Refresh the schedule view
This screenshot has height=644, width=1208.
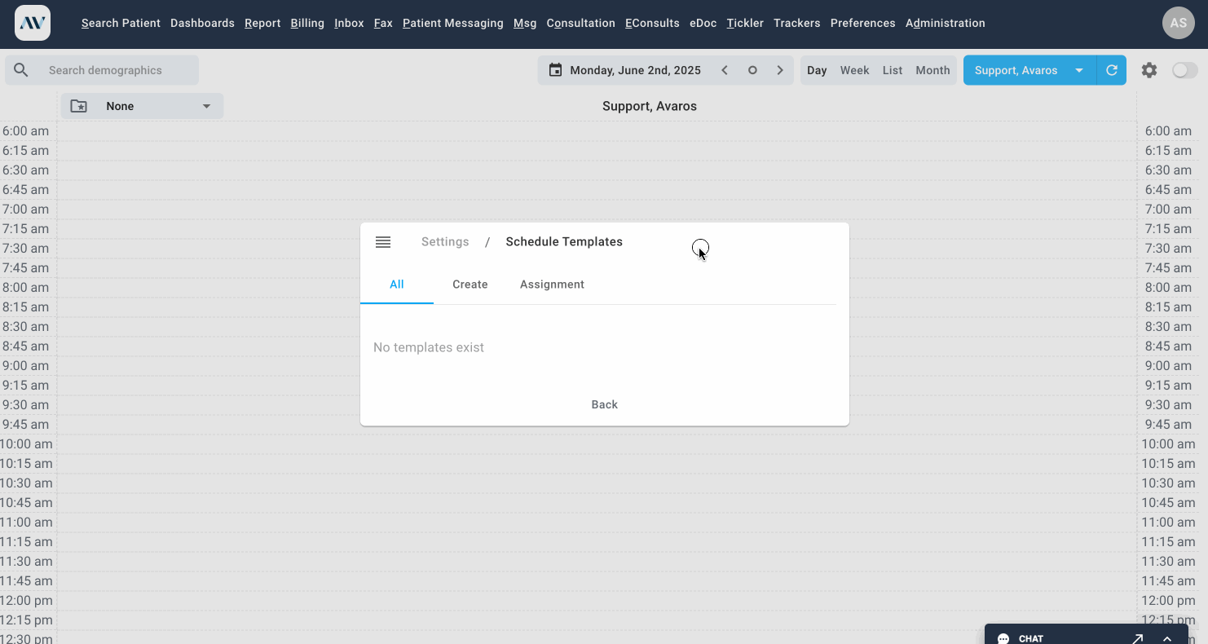pyautogui.click(x=1111, y=70)
